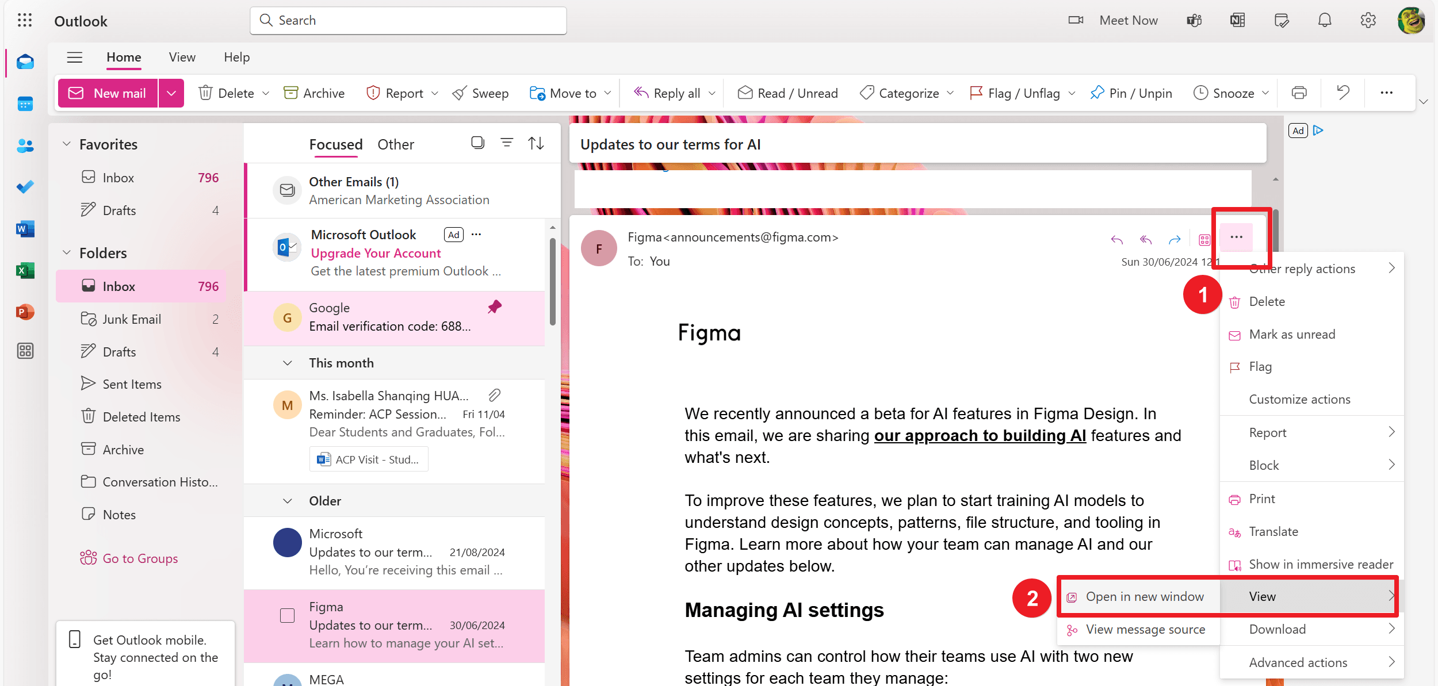Unpin the Google email
Image resolution: width=1438 pixels, height=686 pixels.
495,307
